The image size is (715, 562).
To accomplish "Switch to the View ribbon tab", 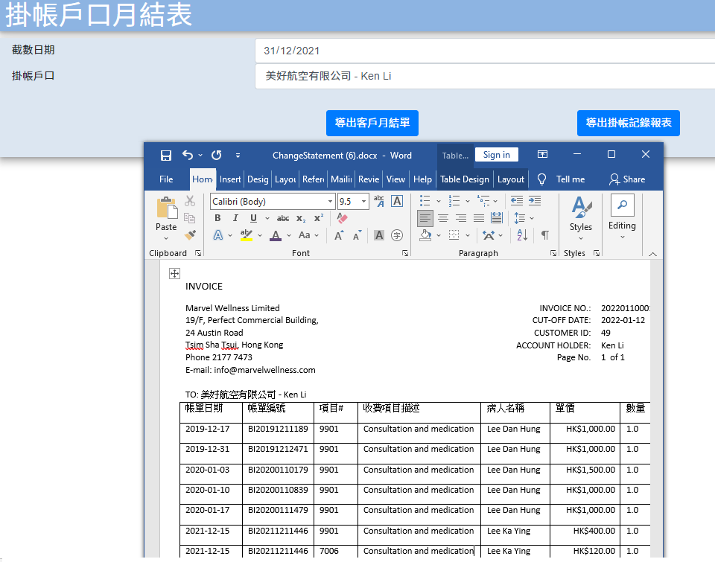I will pos(395,179).
